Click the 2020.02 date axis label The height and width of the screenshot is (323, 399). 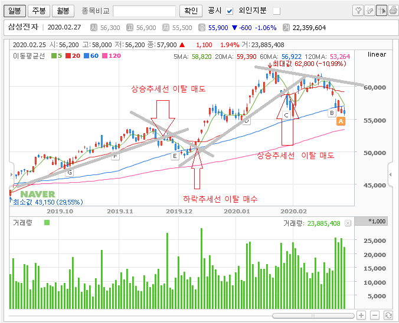click(x=294, y=211)
